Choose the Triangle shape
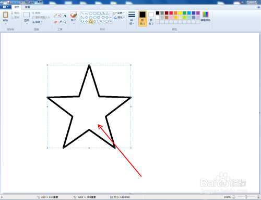 tap(107, 14)
